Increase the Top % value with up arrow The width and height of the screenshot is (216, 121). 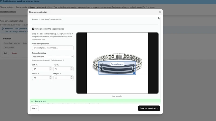click(72, 68)
